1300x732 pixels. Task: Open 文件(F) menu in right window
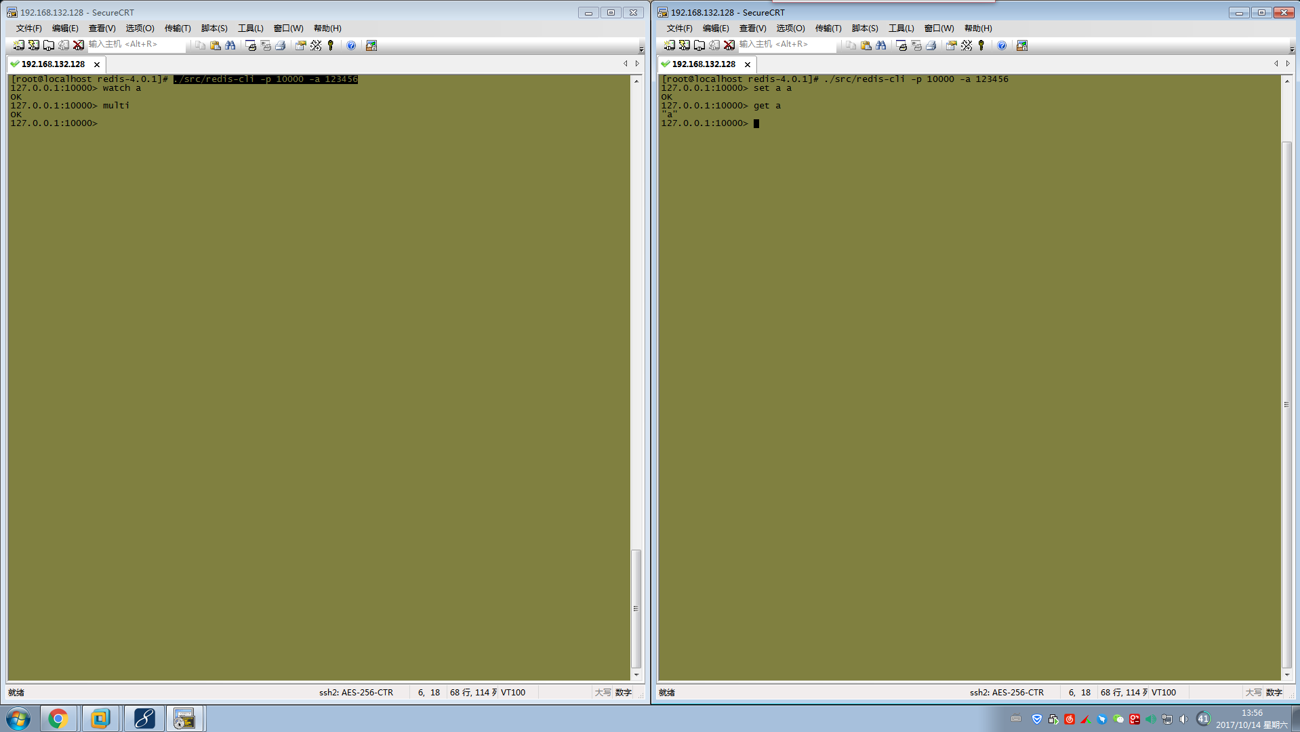(x=680, y=28)
